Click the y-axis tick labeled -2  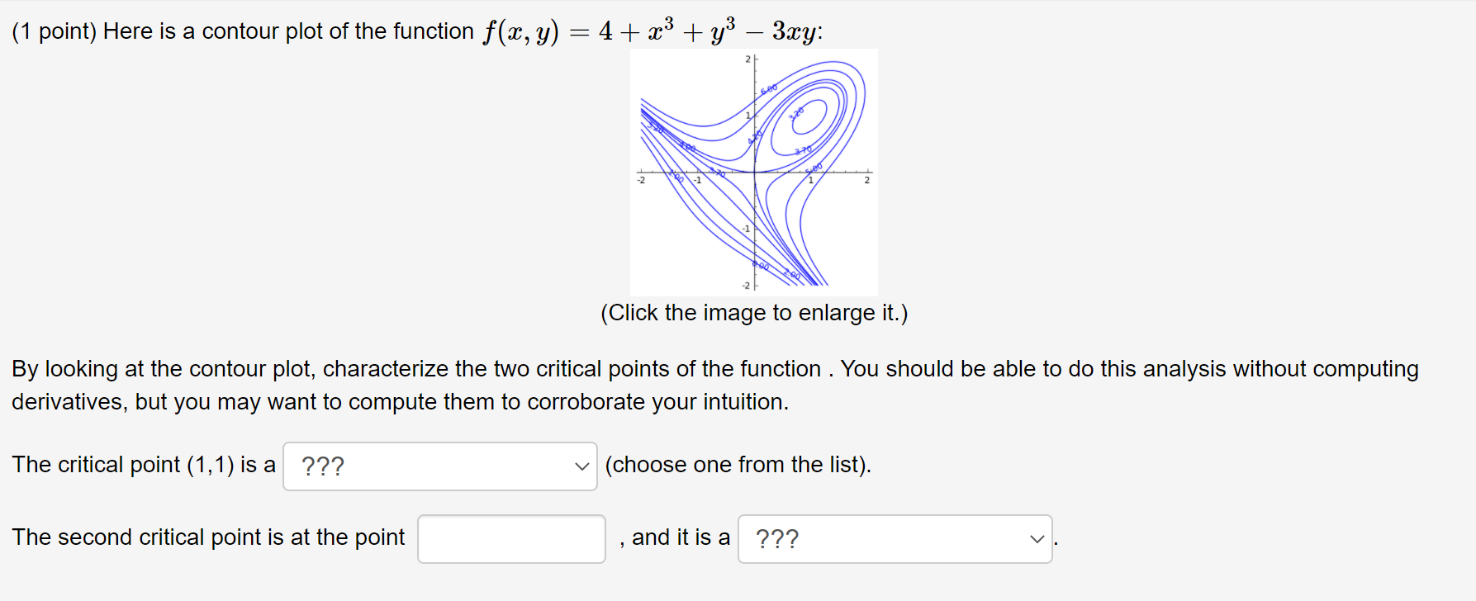pos(747,284)
